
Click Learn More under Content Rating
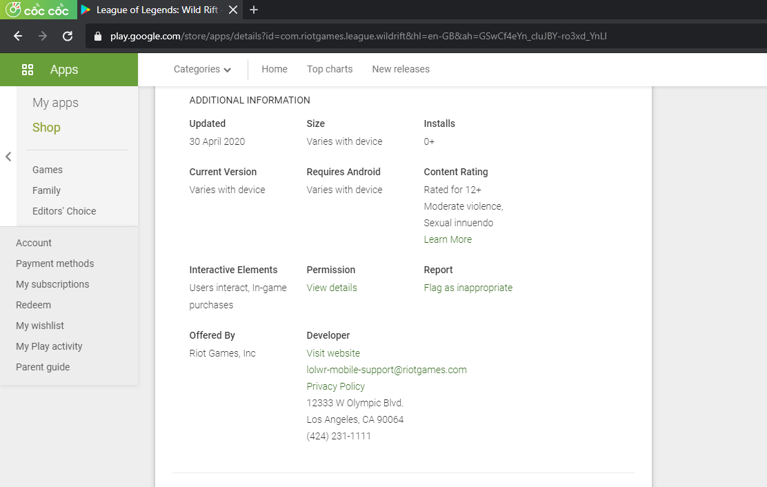(448, 239)
